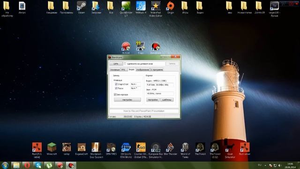Image resolution: width=300 pixels, height=169 pixels.
Task: Open the Goat Simulator shortcut
Action: pyautogui.click(x=230, y=150)
